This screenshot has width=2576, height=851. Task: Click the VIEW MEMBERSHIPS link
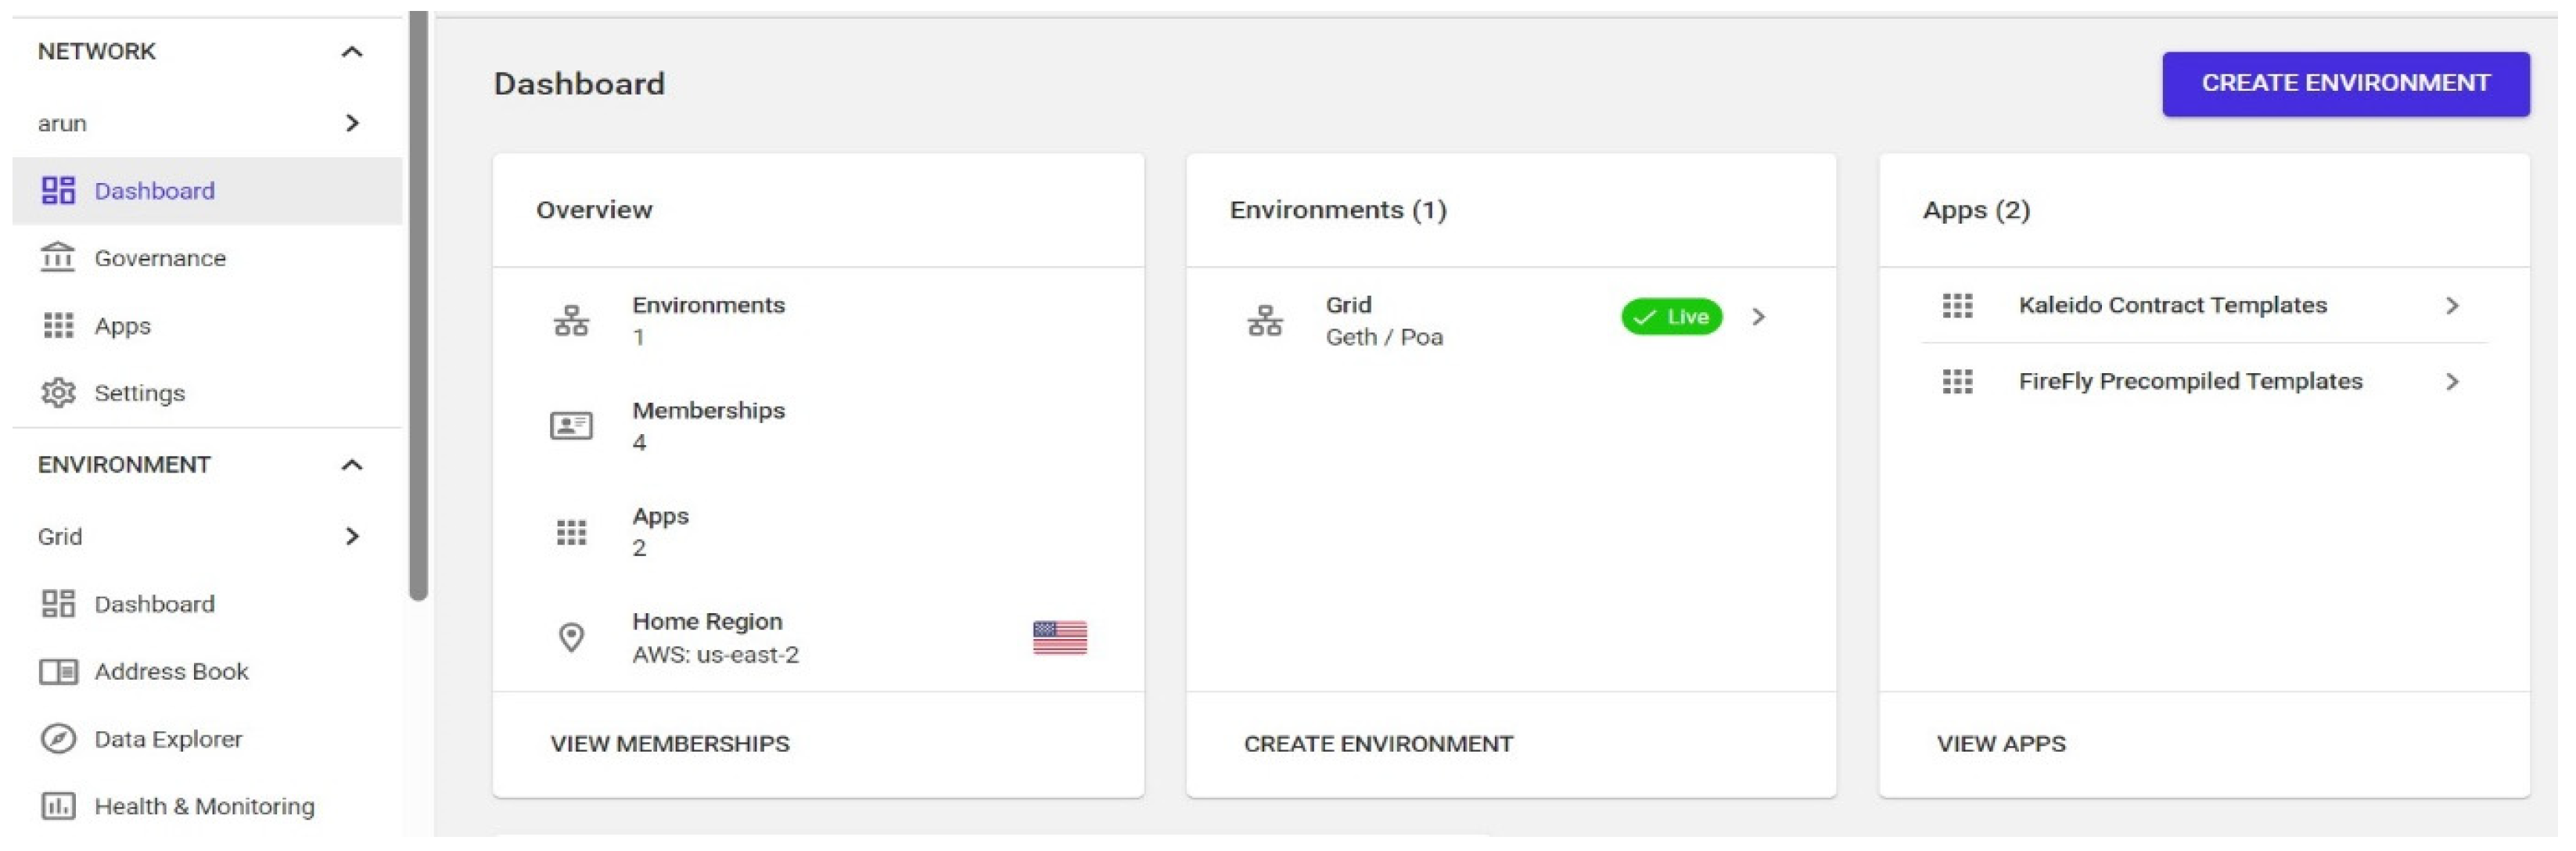669,744
